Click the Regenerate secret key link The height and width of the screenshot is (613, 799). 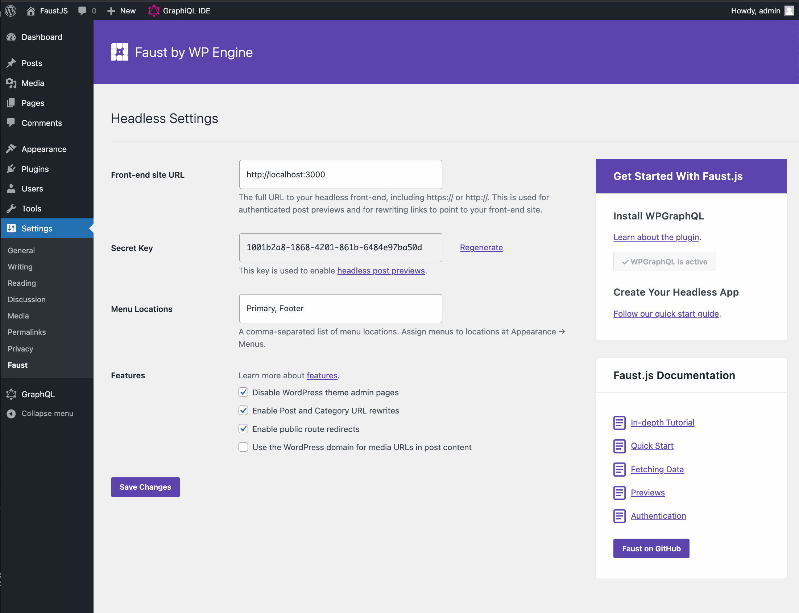pos(481,247)
